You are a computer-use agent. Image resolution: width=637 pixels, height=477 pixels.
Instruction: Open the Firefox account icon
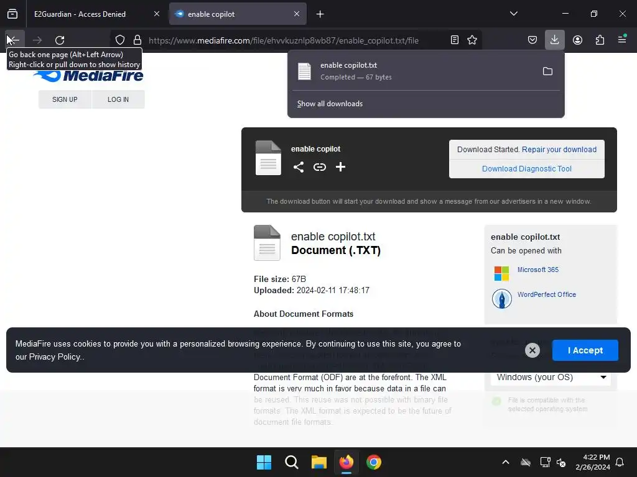(x=577, y=40)
